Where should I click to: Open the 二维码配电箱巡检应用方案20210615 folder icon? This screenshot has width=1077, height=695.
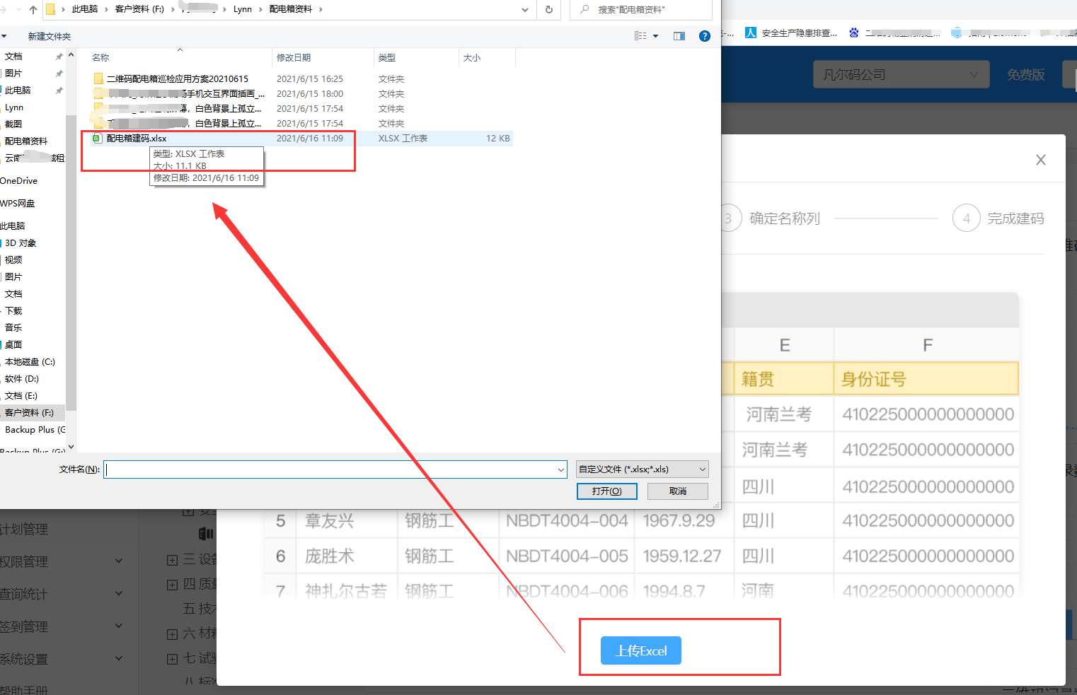[x=98, y=78]
